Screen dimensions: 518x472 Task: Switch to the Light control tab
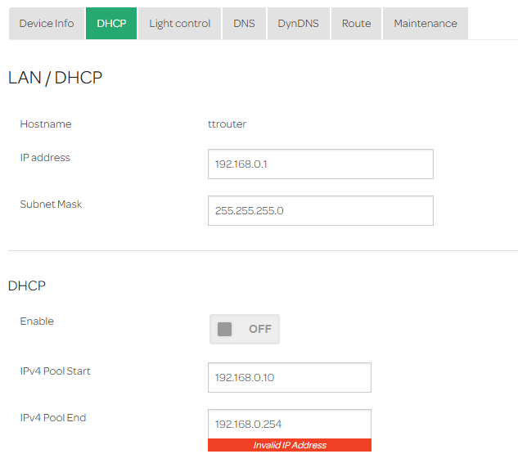click(179, 24)
